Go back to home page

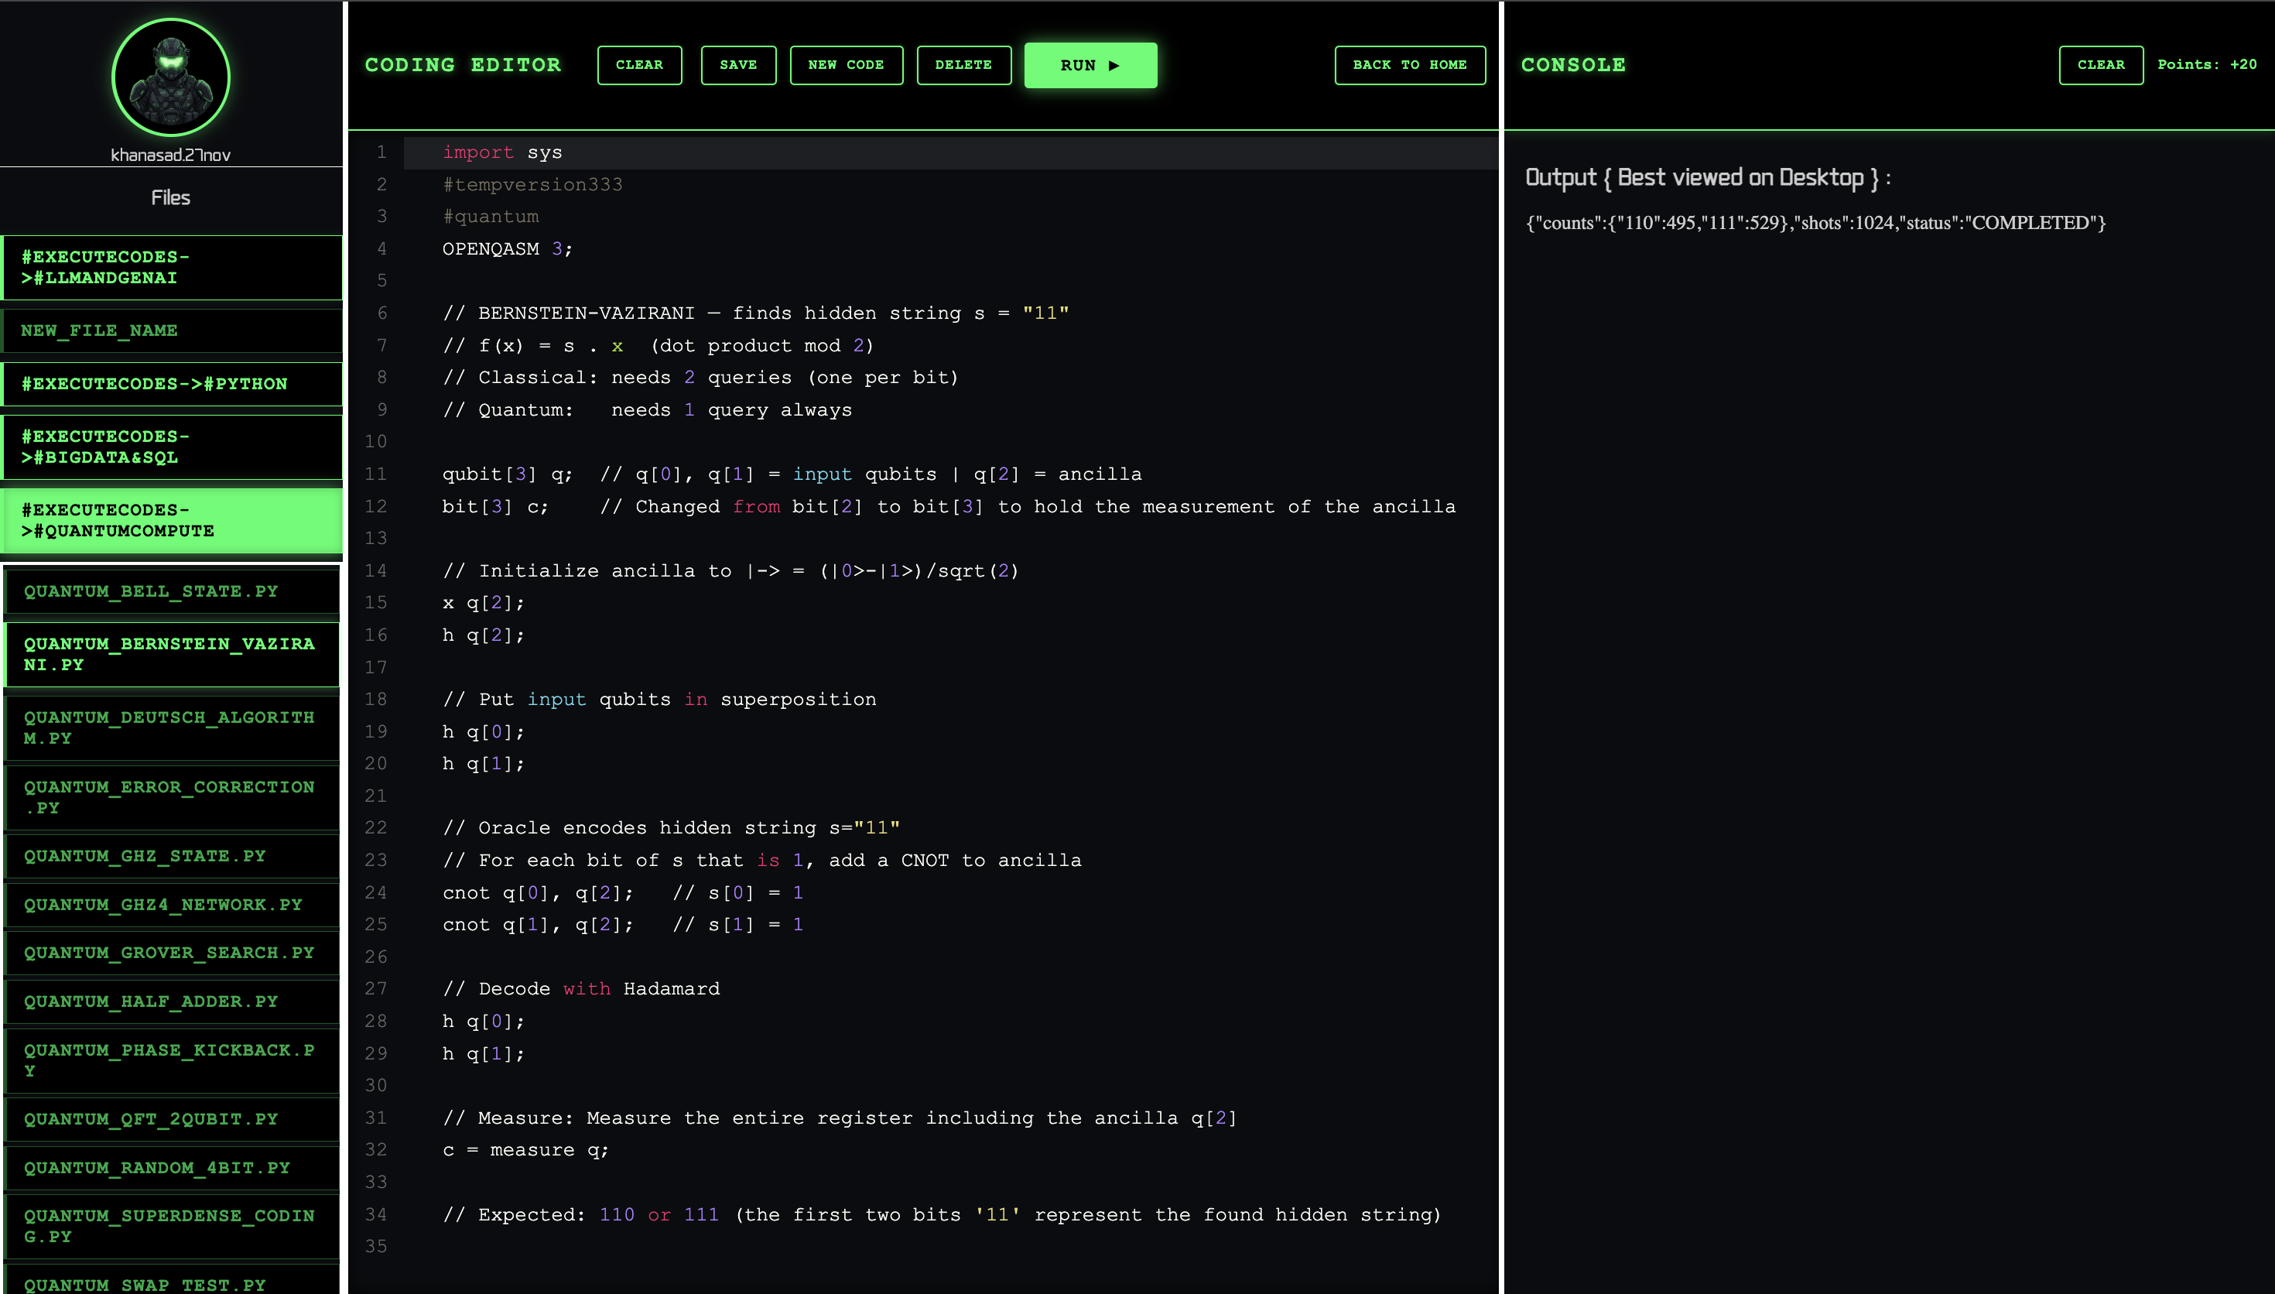pos(1410,65)
